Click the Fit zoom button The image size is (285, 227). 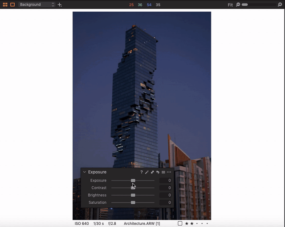click(230, 5)
